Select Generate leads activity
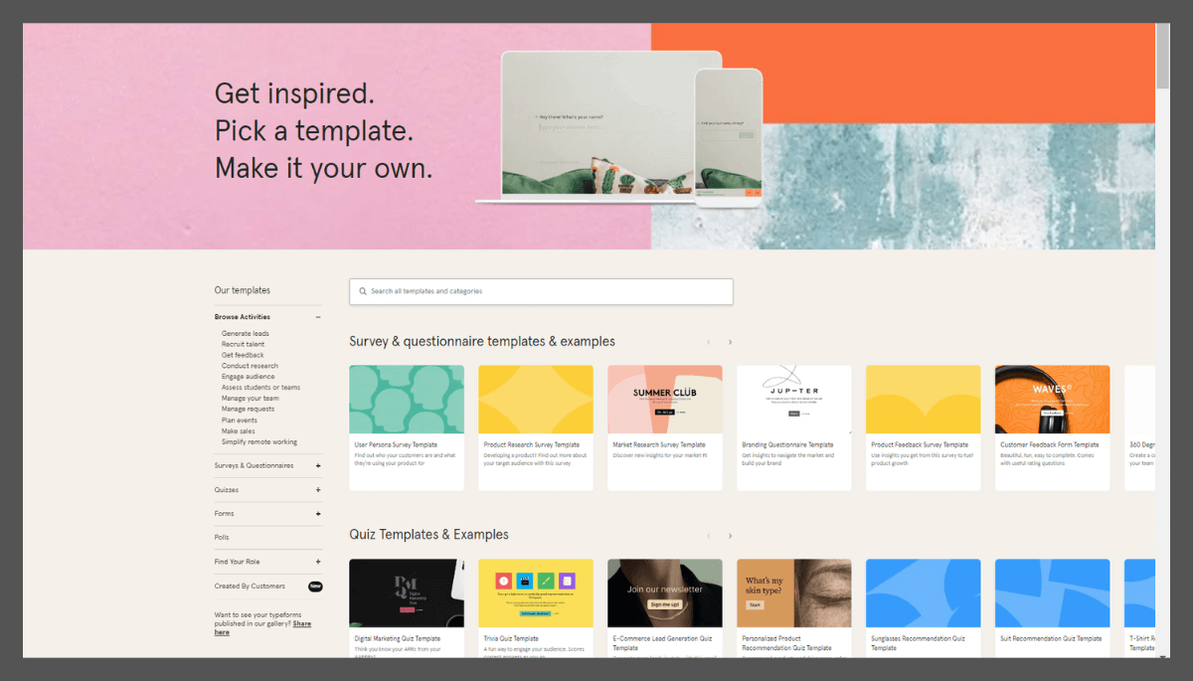Image resolution: width=1193 pixels, height=681 pixels. click(x=245, y=334)
